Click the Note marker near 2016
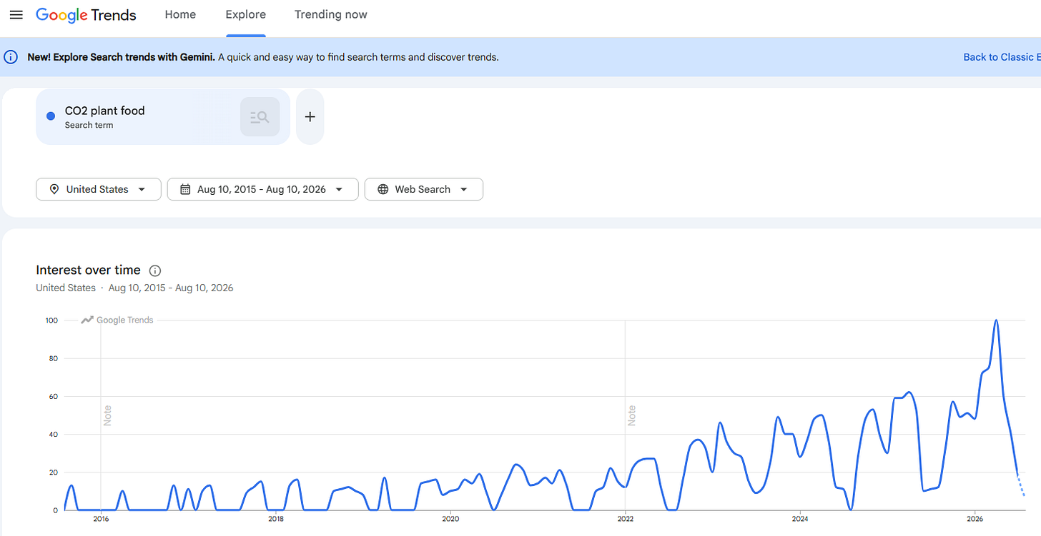The image size is (1041, 536). 107,415
